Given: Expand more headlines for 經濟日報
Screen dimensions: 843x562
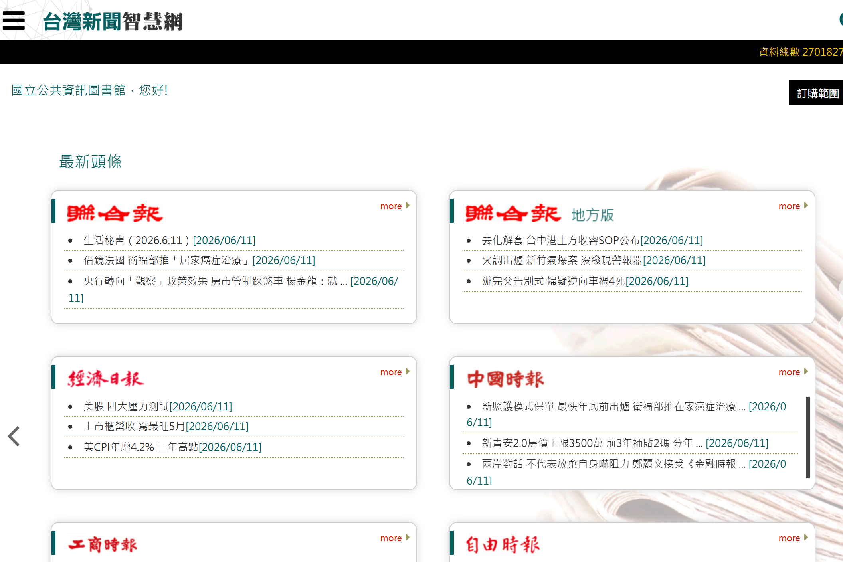Looking at the screenshot, I should [395, 372].
